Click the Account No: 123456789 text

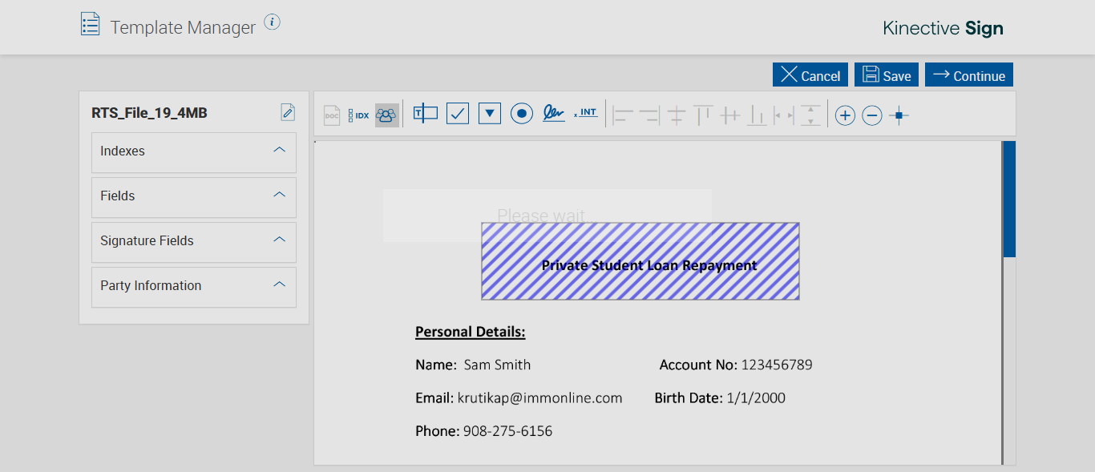736,365
